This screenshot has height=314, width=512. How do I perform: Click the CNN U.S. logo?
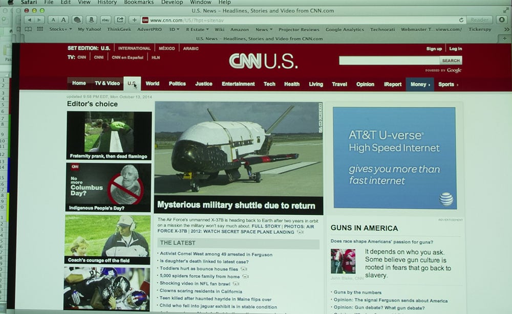pos(263,61)
